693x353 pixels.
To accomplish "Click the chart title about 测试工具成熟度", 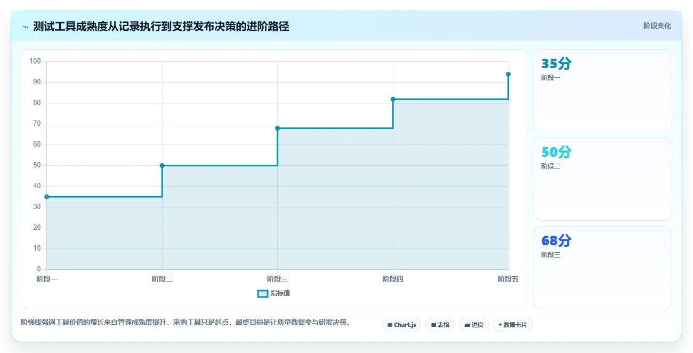I will (x=161, y=26).
